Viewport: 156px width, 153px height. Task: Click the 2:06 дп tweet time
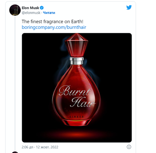[x=27, y=147]
